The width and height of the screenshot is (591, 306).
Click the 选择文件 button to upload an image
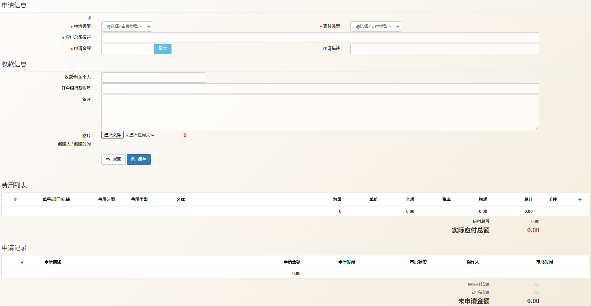point(112,135)
